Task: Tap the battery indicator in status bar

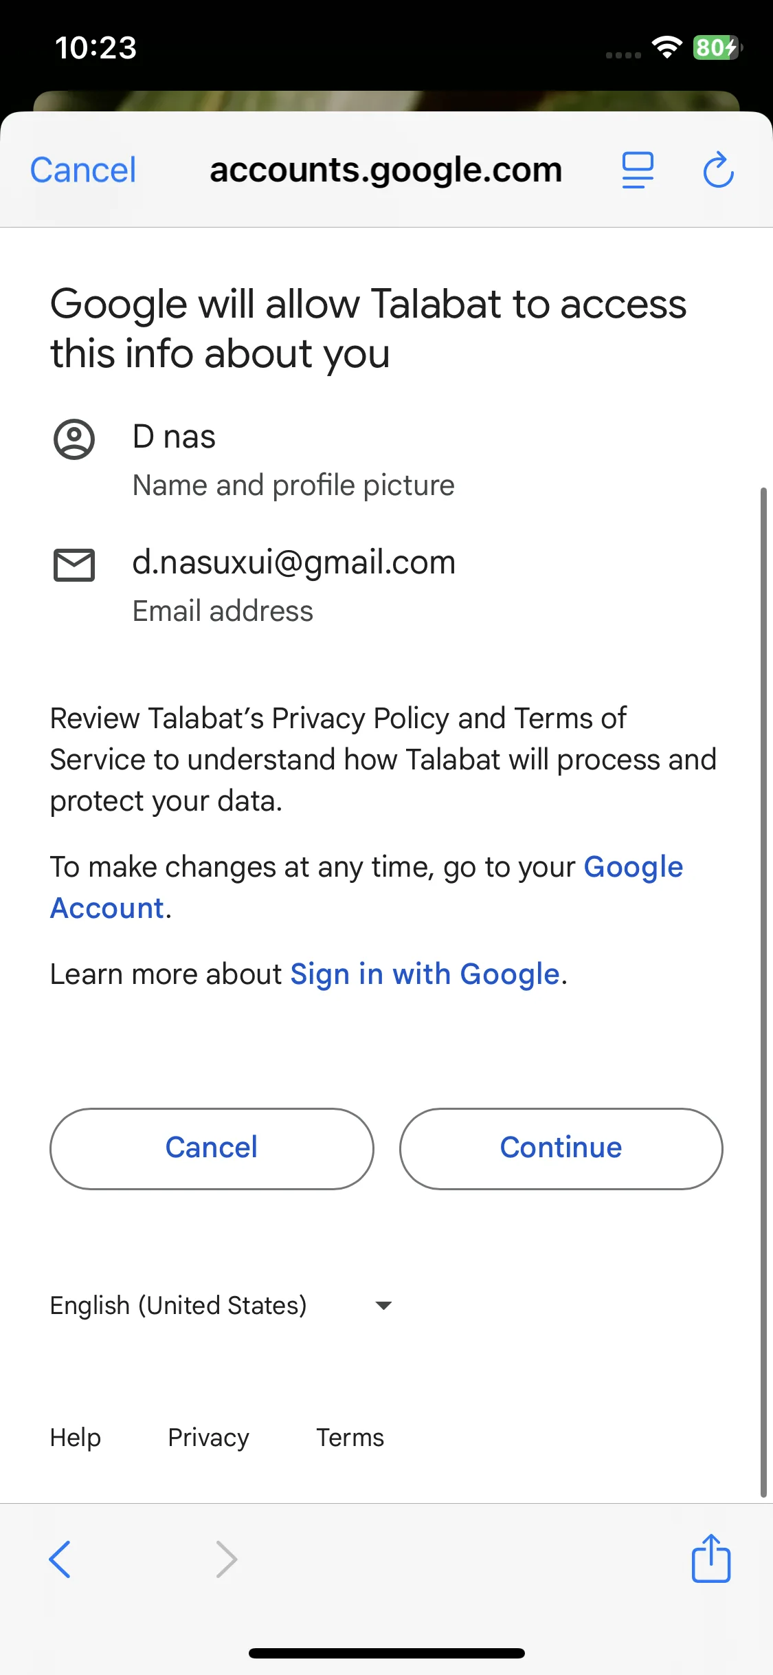Action: coord(717,47)
